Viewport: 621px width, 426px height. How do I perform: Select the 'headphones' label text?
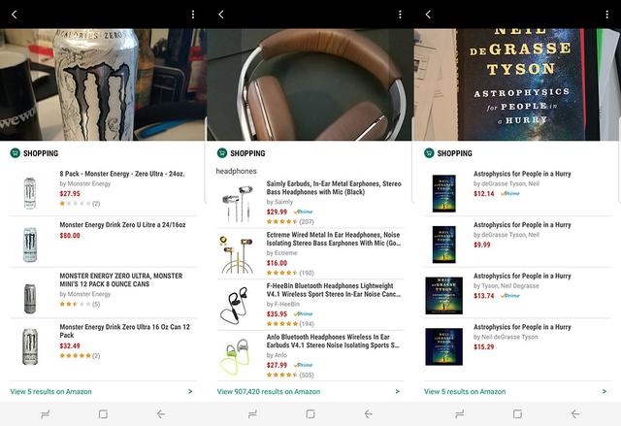pos(237,171)
